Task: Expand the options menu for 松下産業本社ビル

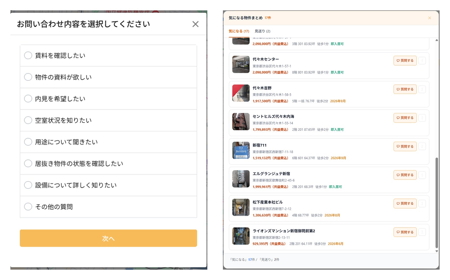Action: (x=422, y=204)
